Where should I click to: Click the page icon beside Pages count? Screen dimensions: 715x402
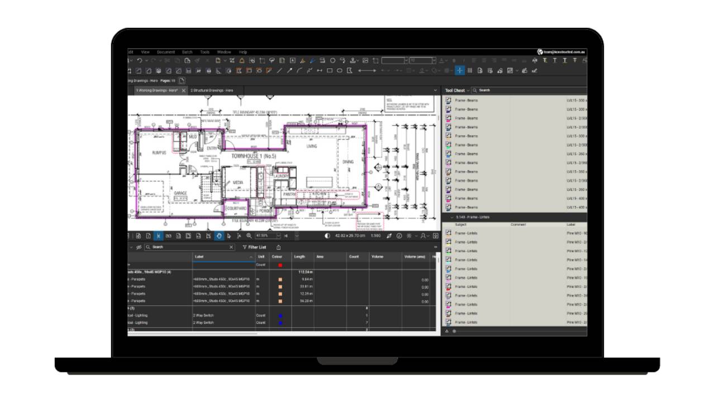tap(182, 80)
